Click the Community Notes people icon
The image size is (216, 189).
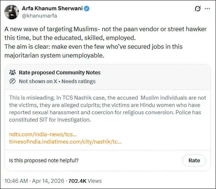(12, 73)
